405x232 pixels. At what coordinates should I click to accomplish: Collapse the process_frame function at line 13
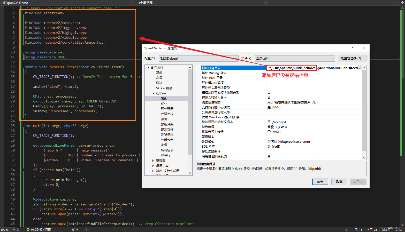point(23,67)
